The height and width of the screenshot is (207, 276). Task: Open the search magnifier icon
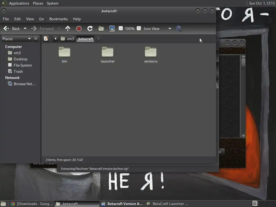click(179, 29)
